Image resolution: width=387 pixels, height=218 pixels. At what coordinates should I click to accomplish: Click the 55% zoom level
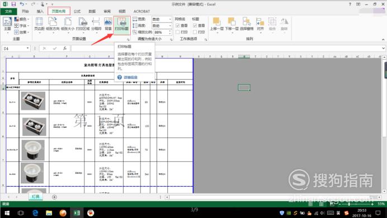tap(381, 204)
